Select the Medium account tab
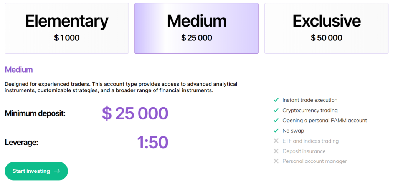This screenshot has width=393, height=184. point(196,28)
